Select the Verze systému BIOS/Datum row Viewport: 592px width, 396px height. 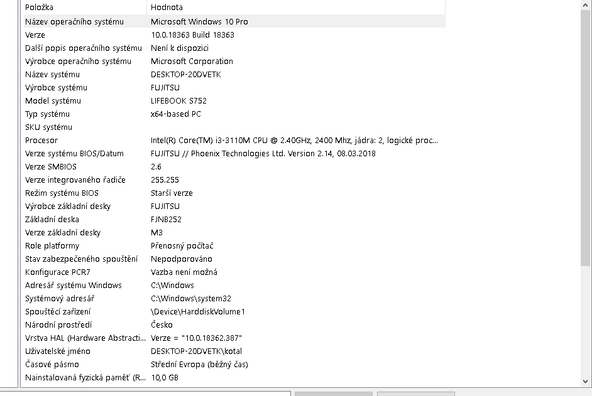point(74,154)
